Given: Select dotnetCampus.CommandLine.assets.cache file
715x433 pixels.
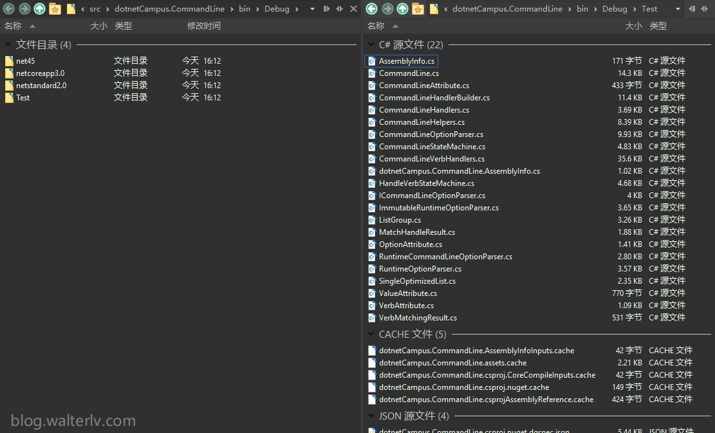Looking at the screenshot, I should pos(452,363).
